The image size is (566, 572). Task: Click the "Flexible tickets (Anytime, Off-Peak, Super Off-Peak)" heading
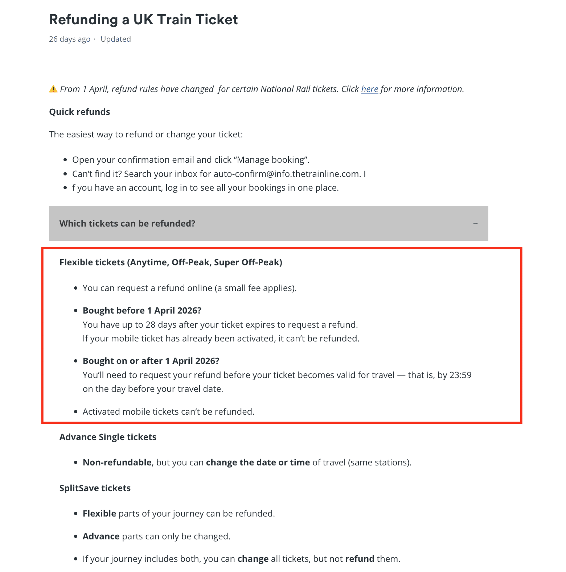171,262
